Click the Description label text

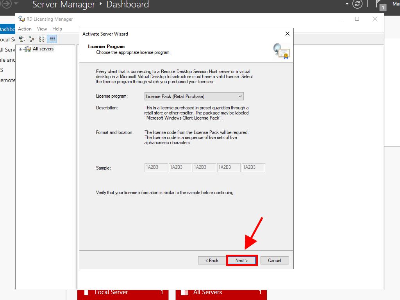pos(107,108)
